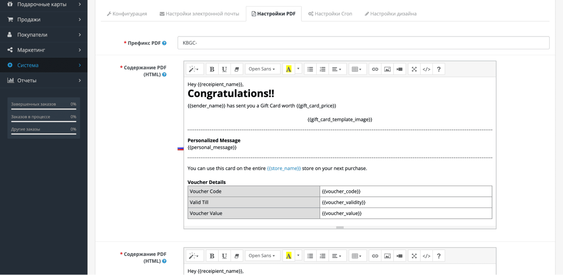Screen dimensions: 563x275
Task: Apply an unordered list in the first editor
Action: 310,69
